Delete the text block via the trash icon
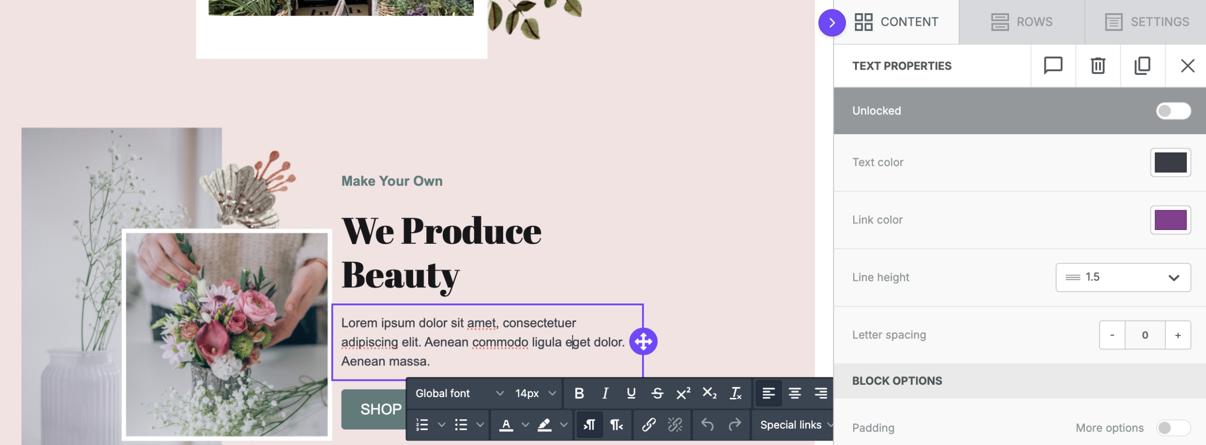Screen dimensions: 1206x445 pyautogui.click(x=1098, y=66)
